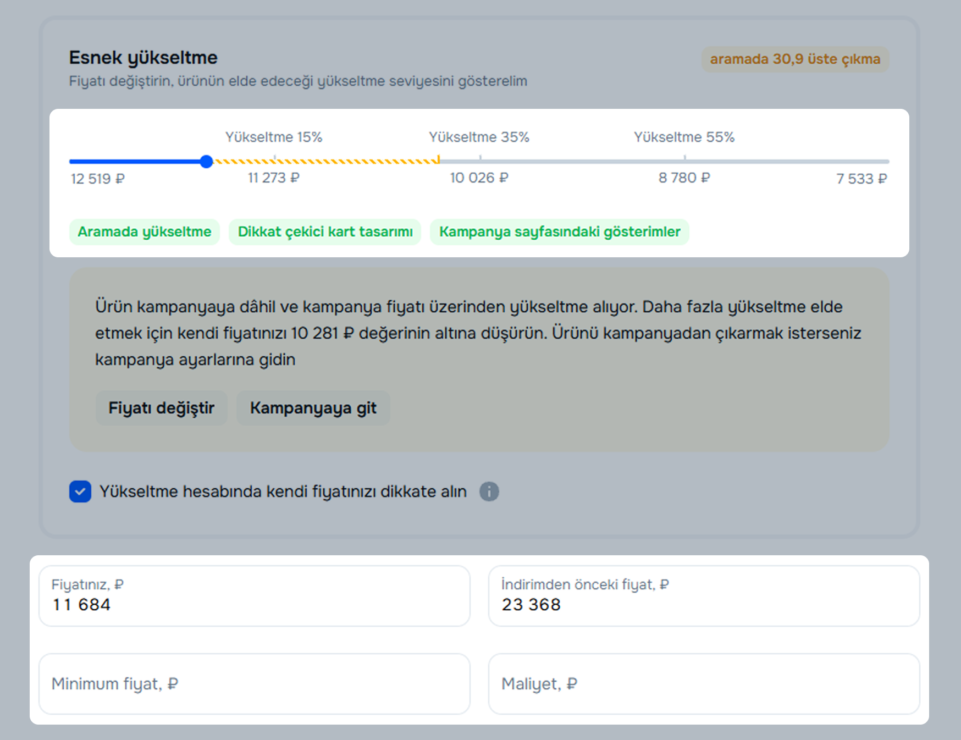
Task: Select the empty 'Minimum fiyat, ₽' field
Action: [254, 684]
